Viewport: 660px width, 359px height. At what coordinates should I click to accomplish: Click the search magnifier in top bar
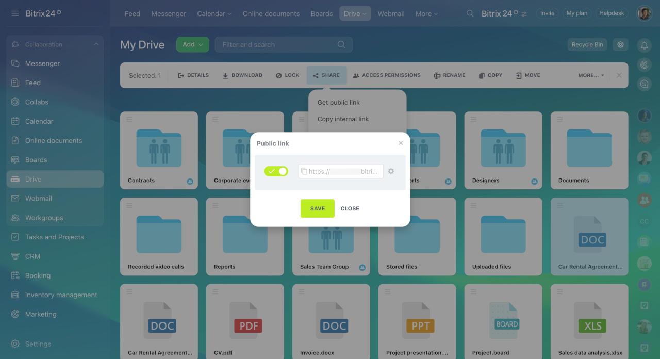(x=470, y=14)
